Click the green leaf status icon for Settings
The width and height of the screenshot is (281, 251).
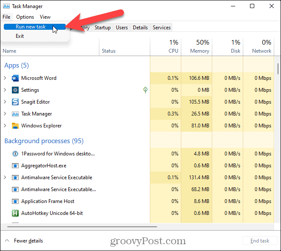tap(145, 90)
